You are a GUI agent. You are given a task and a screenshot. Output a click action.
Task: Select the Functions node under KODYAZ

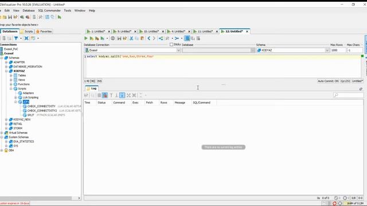tap(24, 84)
